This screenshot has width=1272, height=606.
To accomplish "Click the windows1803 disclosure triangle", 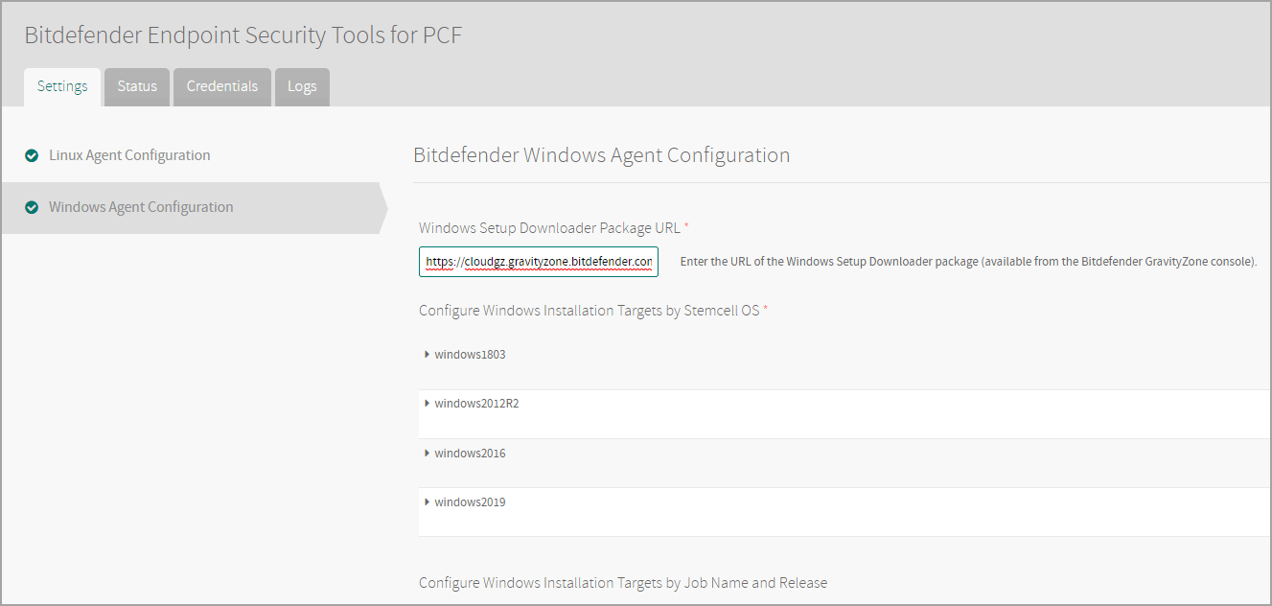I will point(428,354).
